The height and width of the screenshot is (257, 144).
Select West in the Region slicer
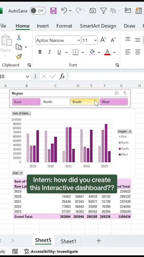(x=114, y=102)
